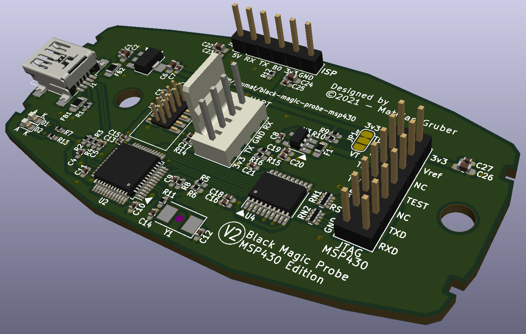526x334 pixels.
Task: Select the "5V" pin label on ISP header
Action: [237, 56]
